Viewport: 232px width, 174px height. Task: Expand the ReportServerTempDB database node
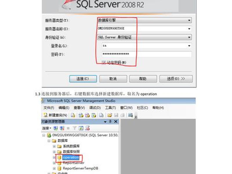(54, 168)
